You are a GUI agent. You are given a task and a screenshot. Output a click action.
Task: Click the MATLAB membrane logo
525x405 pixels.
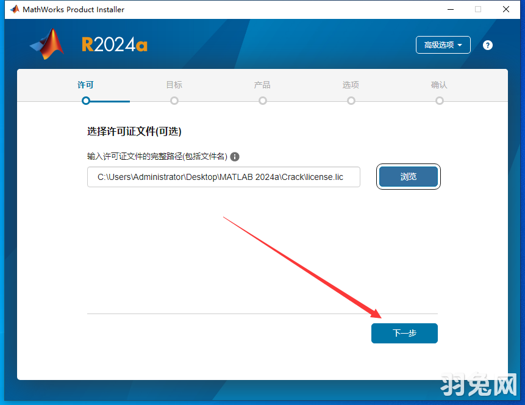coord(47,45)
